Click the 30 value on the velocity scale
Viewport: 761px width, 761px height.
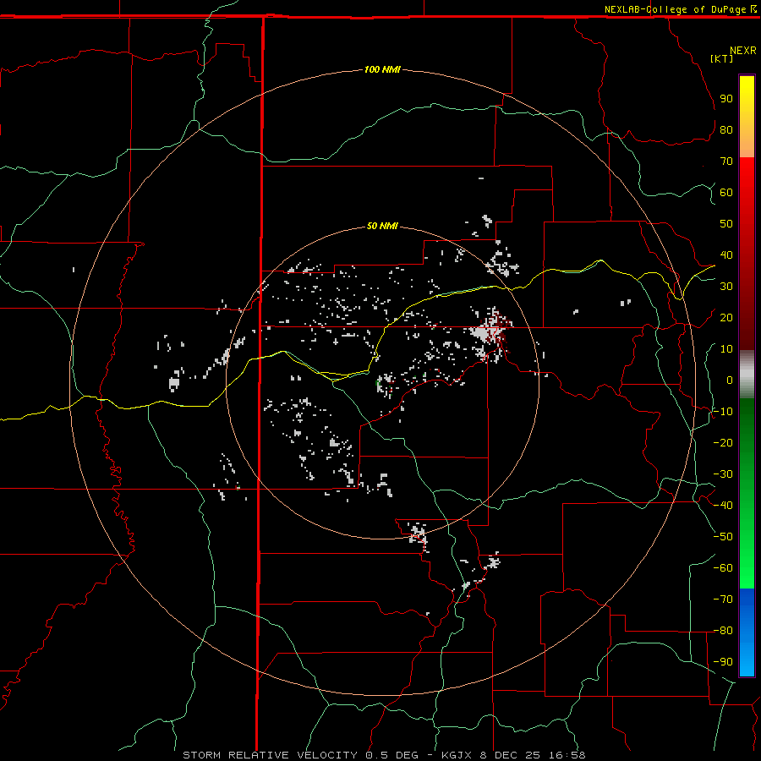pos(726,287)
